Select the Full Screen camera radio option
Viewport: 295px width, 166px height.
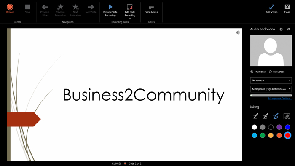271,72
